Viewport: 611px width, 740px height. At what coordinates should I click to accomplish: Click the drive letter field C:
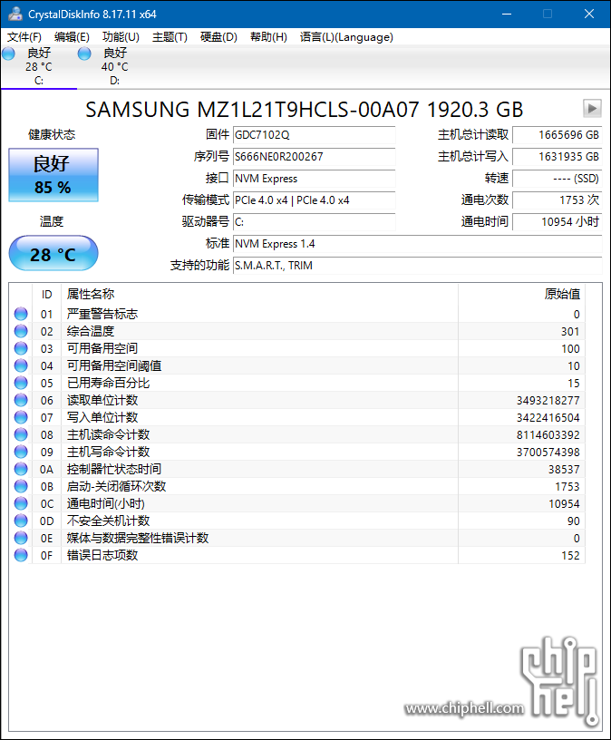(314, 222)
